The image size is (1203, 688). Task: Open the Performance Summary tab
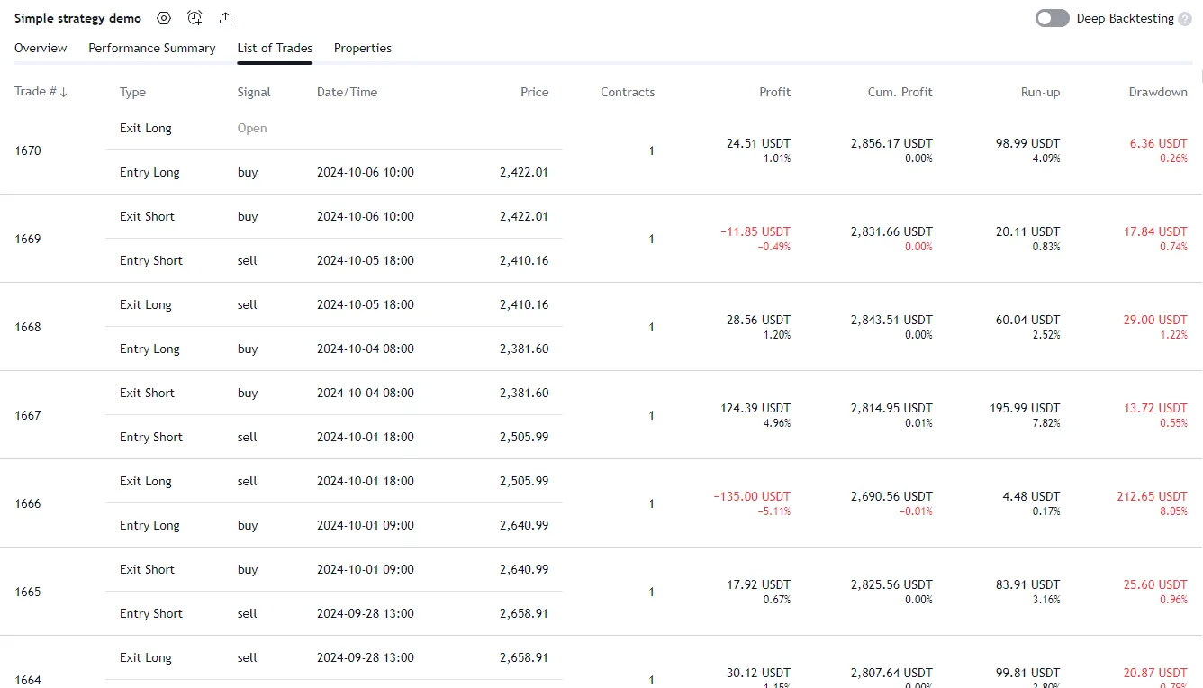click(x=152, y=48)
